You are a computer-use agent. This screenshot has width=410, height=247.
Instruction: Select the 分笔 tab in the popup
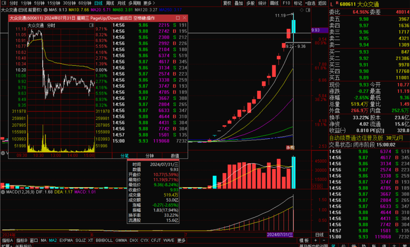click(x=125, y=156)
